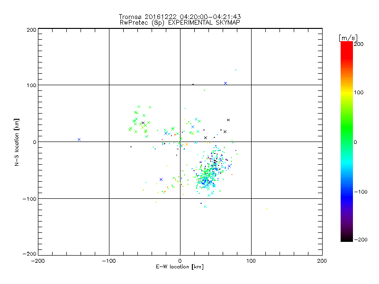The height and width of the screenshot is (284, 379).
Task: Select the colorbar tick label "100"
Action: (359, 92)
